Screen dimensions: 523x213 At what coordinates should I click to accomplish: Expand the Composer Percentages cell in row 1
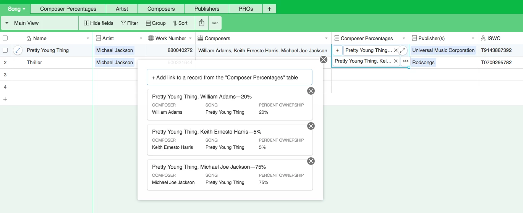pyautogui.click(x=403, y=50)
